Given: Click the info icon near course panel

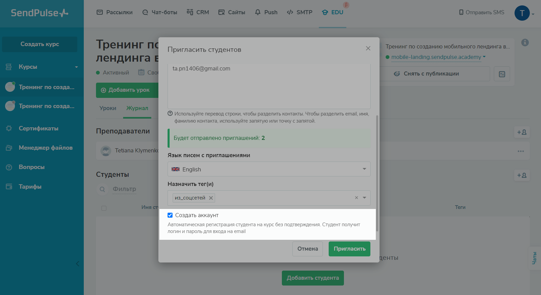Looking at the screenshot, I should click(525, 42).
